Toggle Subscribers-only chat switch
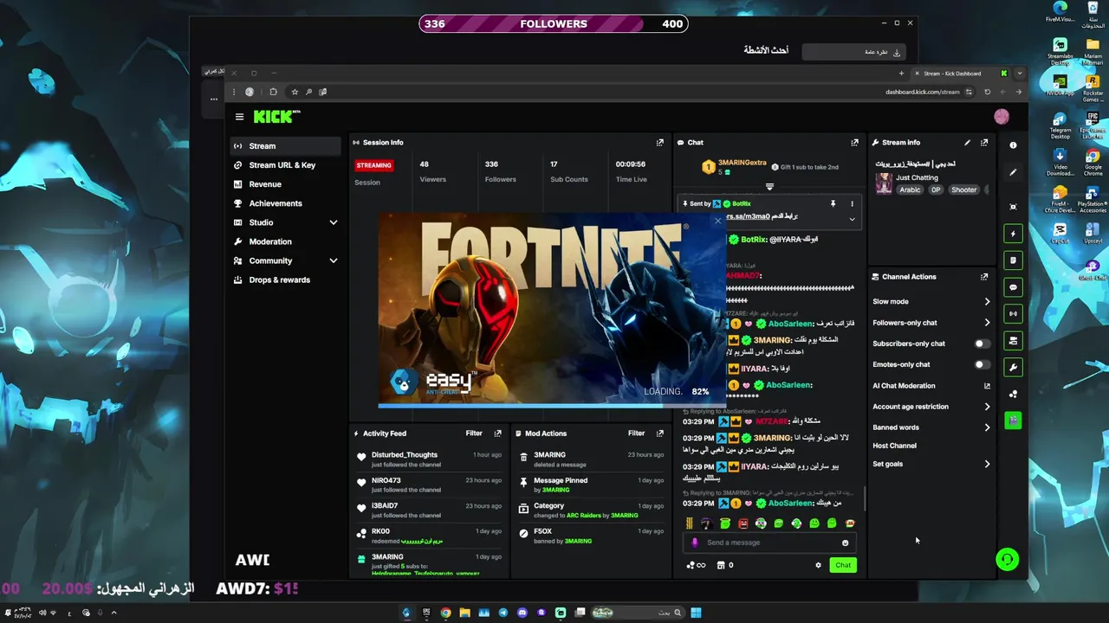Image resolution: width=1109 pixels, height=623 pixels. [x=982, y=344]
